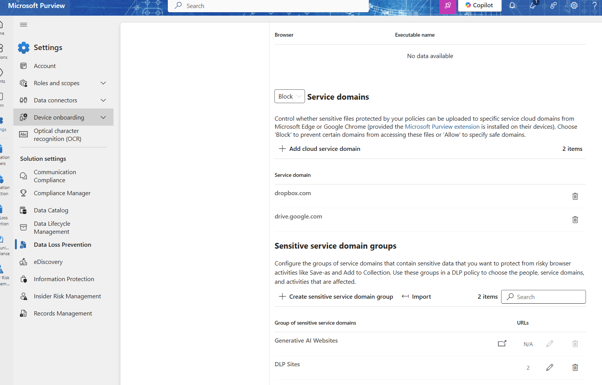Screen dimensions: 602x385
Task: Click the Executable name column header
Action: (415, 35)
